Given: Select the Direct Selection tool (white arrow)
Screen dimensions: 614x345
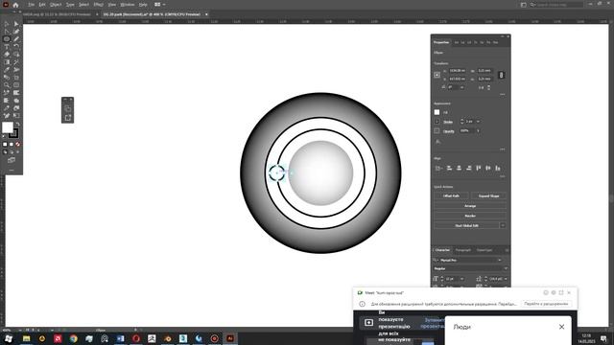Looking at the screenshot, I should [x=16, y=24].
